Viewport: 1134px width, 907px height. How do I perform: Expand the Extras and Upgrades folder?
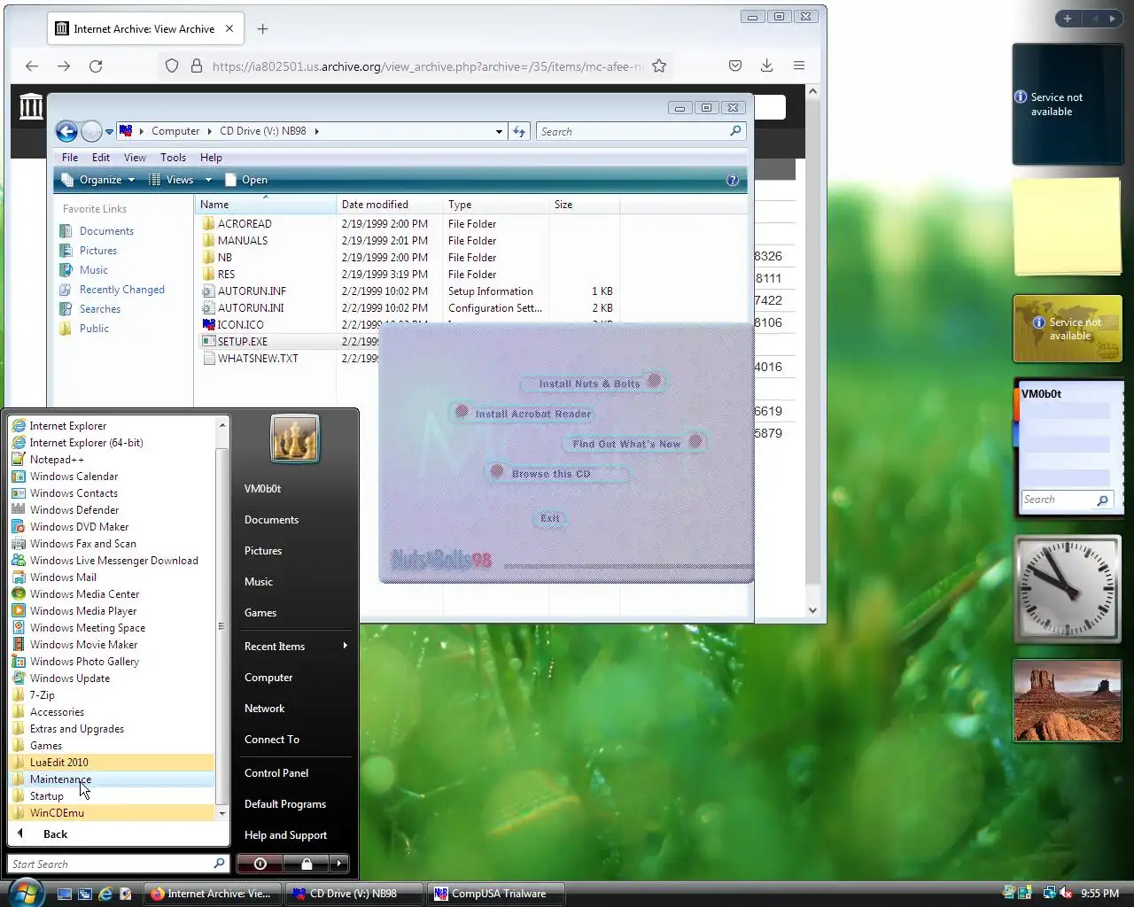[76, 729]
